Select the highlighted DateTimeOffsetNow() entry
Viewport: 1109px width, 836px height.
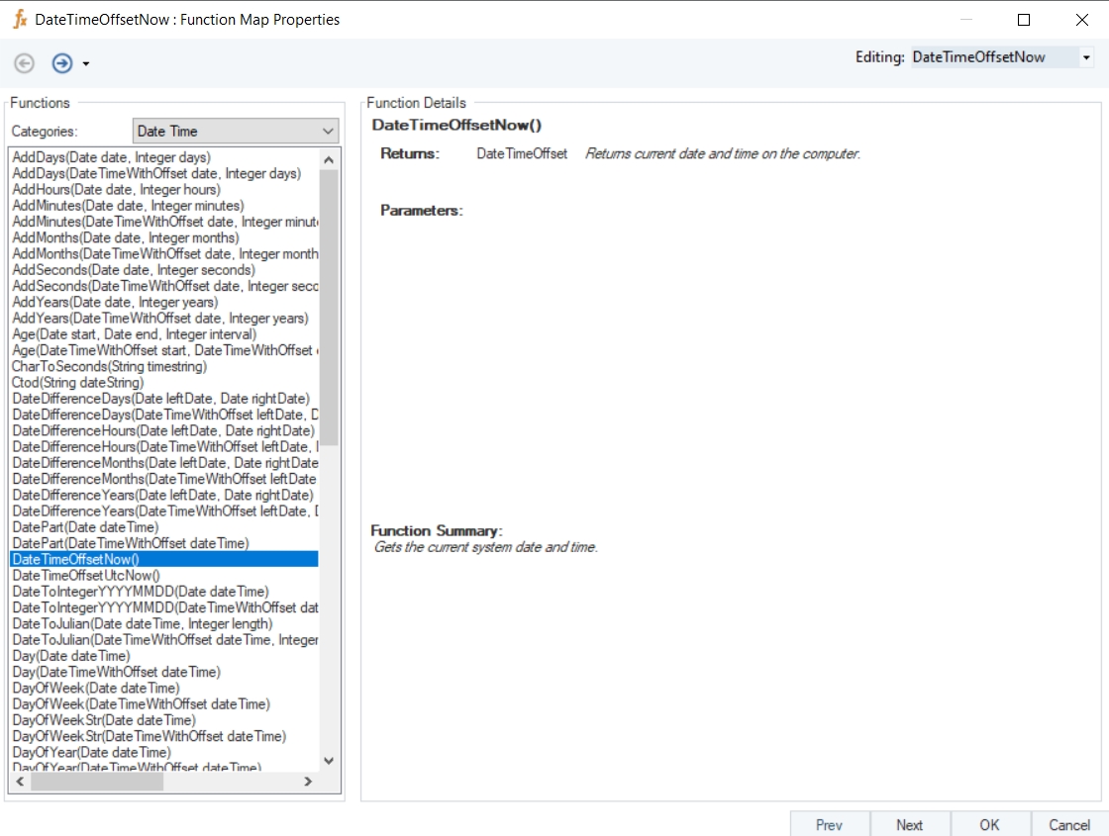pos(164,559)
